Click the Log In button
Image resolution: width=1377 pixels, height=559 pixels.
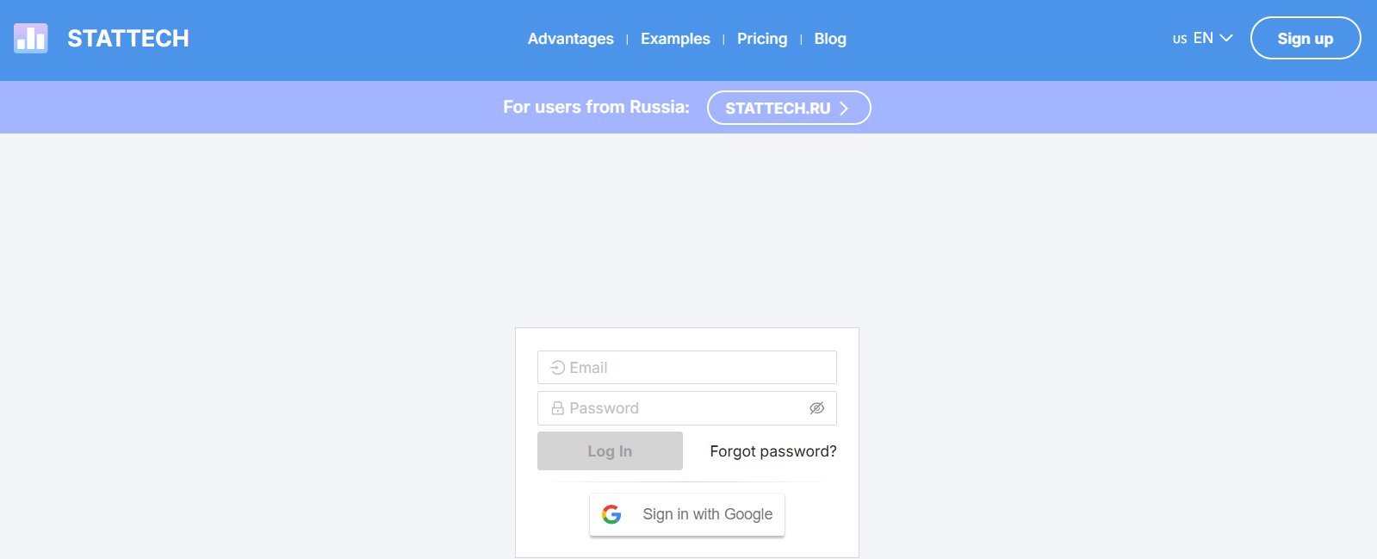tap(610, 451)
